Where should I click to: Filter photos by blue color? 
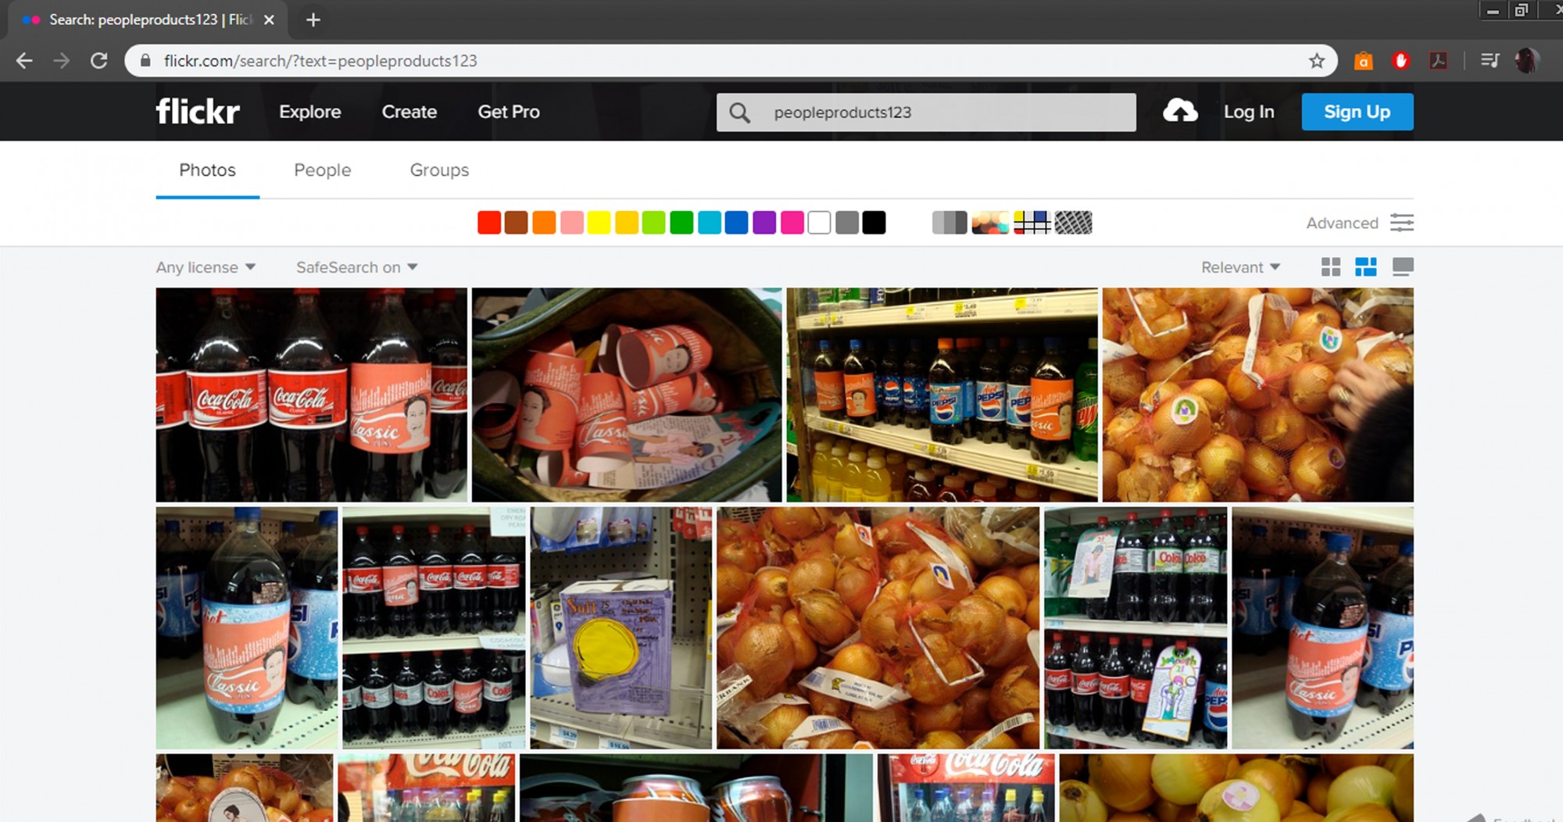(736, 223)
